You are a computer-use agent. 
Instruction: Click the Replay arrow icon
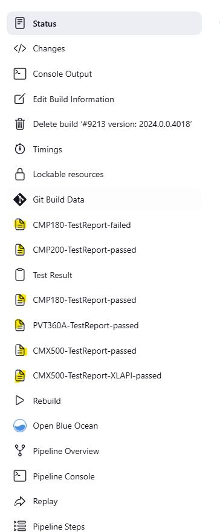coord(20,501)
